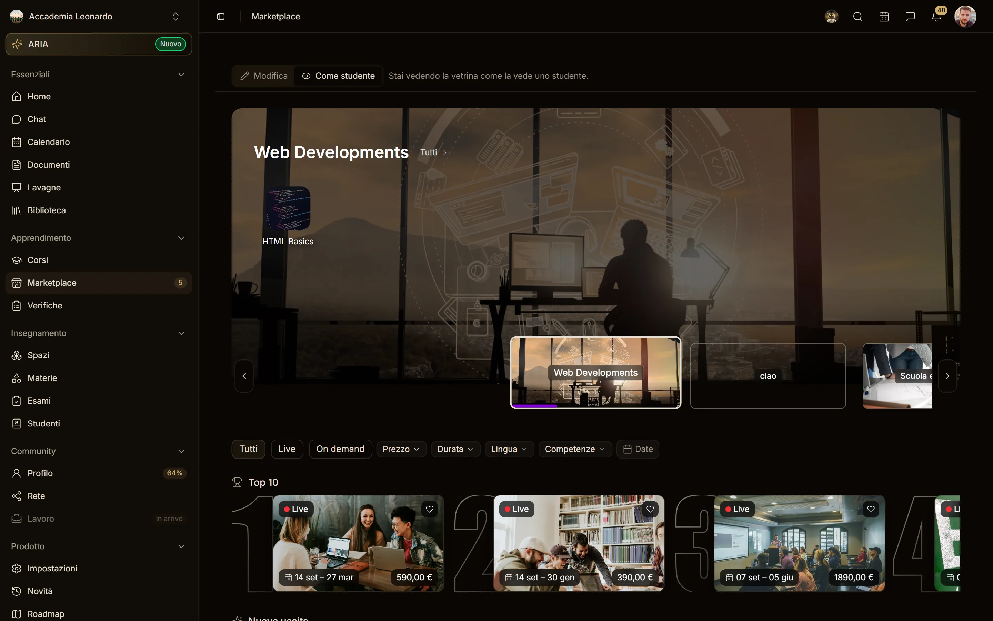The image size is (993, 621).
Task: Favorite the 590,00 € course heart icon
Action: click(x=429, y=509)
